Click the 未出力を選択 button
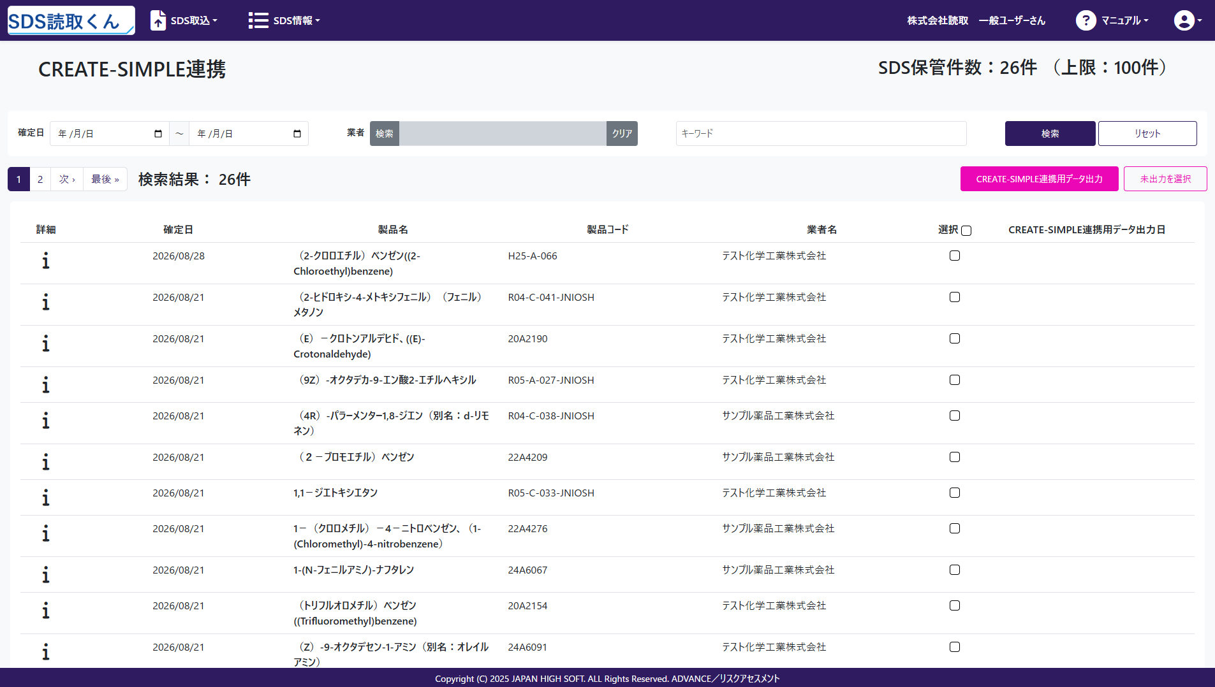The height and width of the screenshot is (687, 1215). tap(1165, 178)
